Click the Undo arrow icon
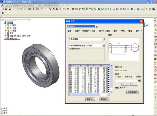Image resolution: width=157 pixels, height=116 pixels. pyautogui.click(x=42, y=9)
